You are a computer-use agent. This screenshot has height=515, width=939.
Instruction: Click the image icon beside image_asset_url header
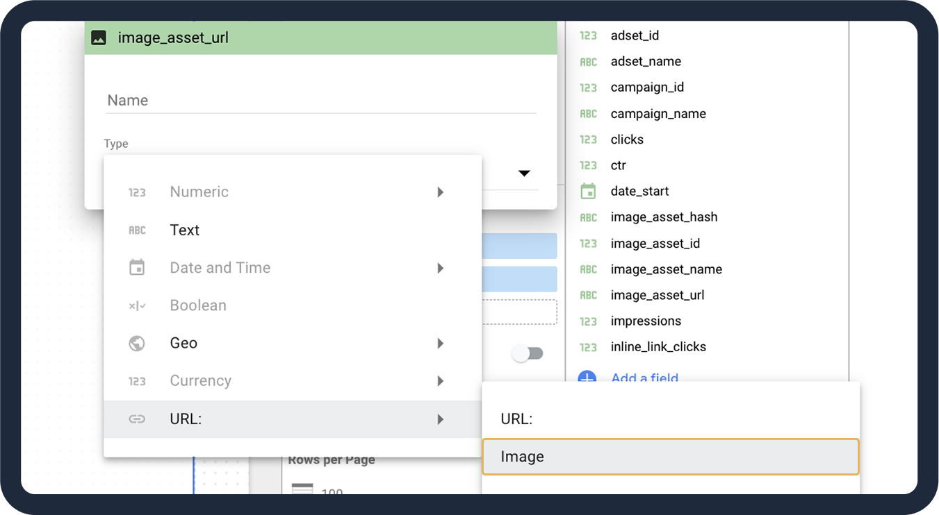pyautogui.click(x=99, y=37)
